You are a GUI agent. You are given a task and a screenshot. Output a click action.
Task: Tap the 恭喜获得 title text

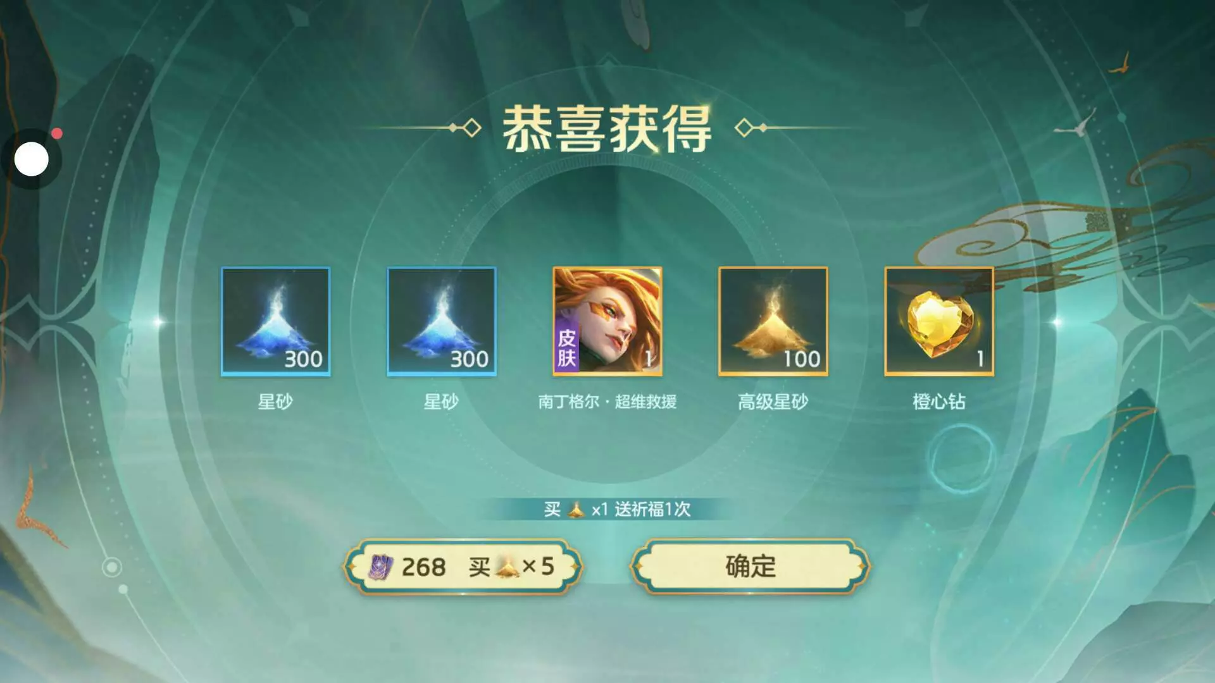[607, 129]
